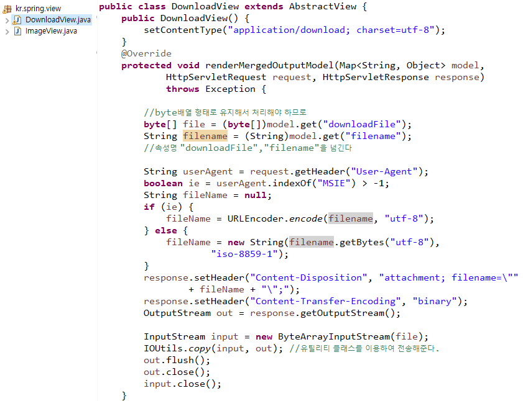Click the boolean keyword
Image resolution: width=523 pixels, height=401 pixels.
pos(163,184)
